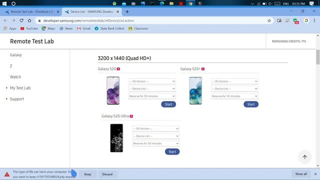Start the Galaxy S20 Ultra device
This screenshot has height=180, width=320.
click(172, 151)
